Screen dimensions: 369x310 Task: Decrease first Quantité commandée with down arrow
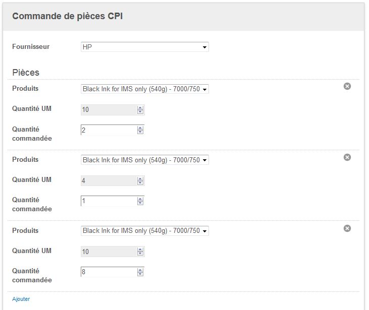coord(140,132)
